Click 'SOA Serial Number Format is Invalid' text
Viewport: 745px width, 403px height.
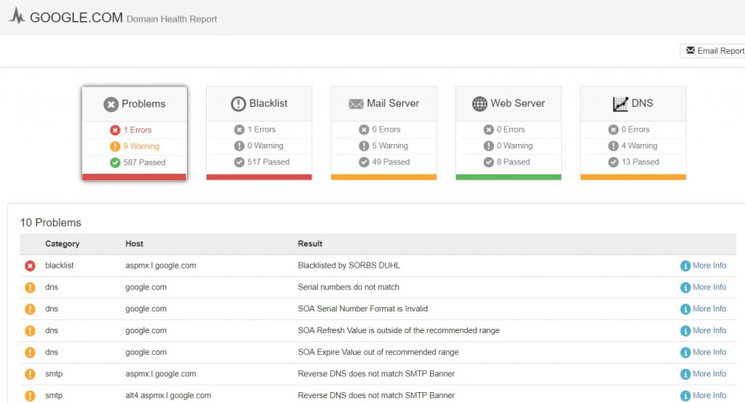(x=363, y=308)
